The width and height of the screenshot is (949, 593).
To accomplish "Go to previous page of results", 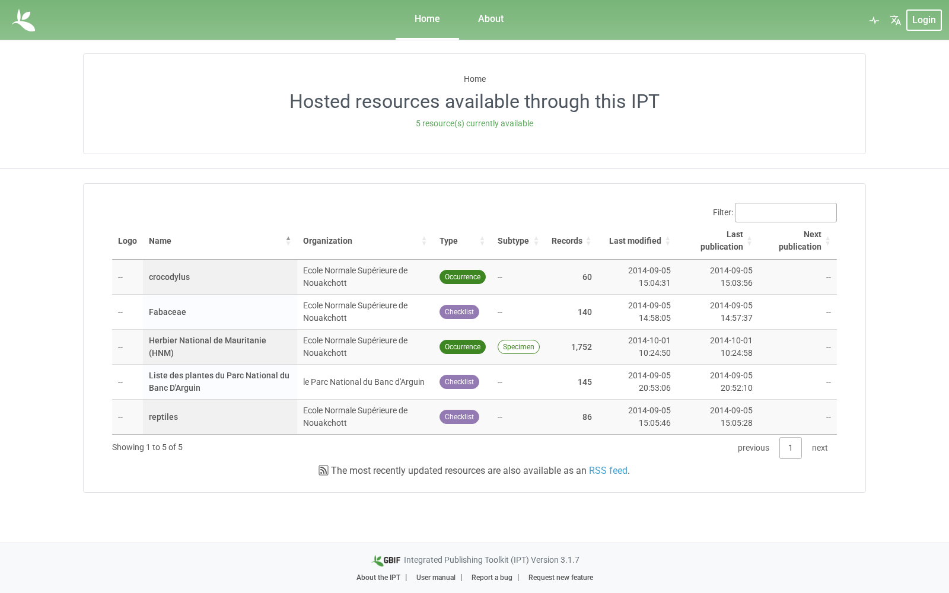I will [x=753, y=448].
